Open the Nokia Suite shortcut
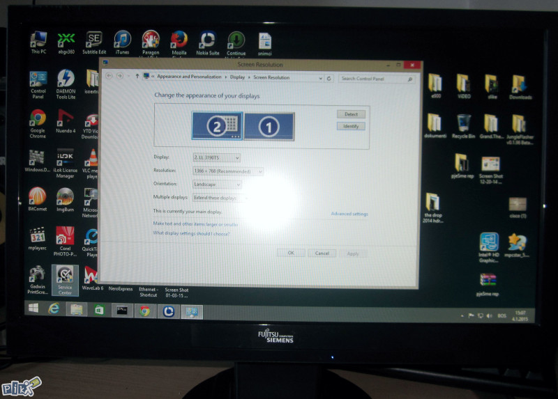558x399 pixels. (x=207, y=44)
